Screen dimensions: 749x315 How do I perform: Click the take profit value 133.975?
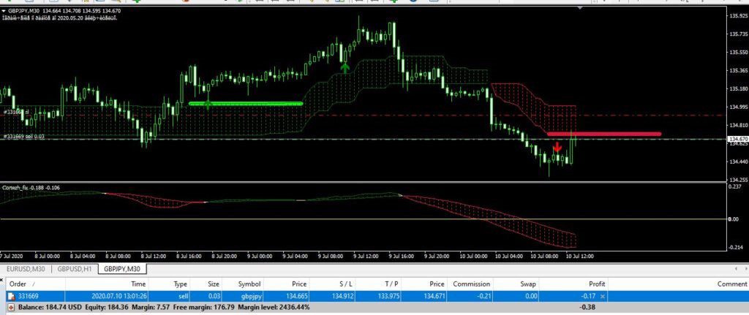[388, 297]
